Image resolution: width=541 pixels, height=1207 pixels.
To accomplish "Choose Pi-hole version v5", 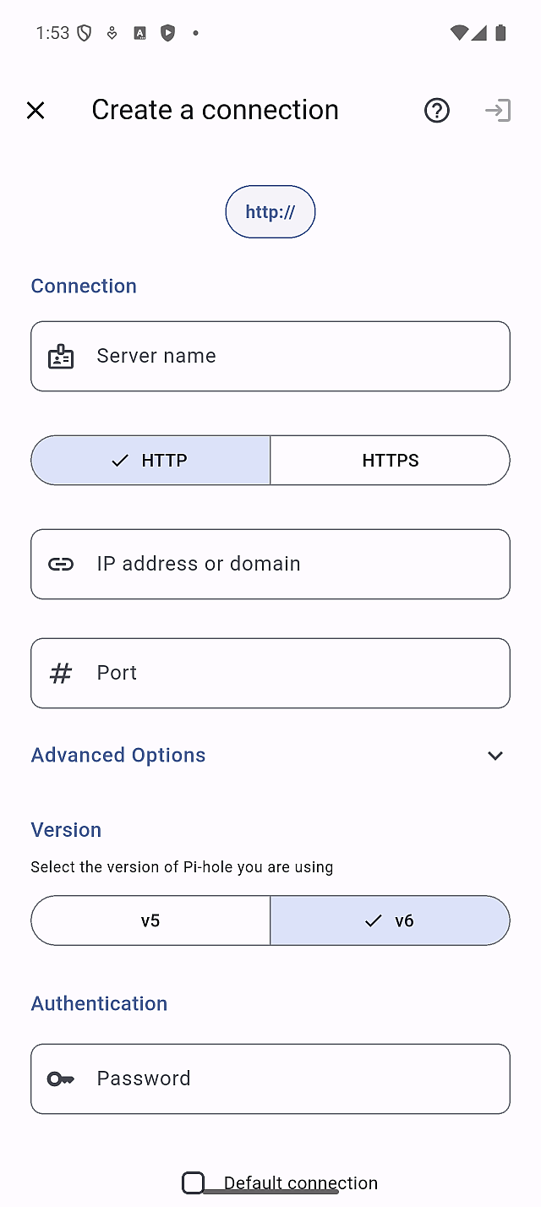I will [150, 920].
